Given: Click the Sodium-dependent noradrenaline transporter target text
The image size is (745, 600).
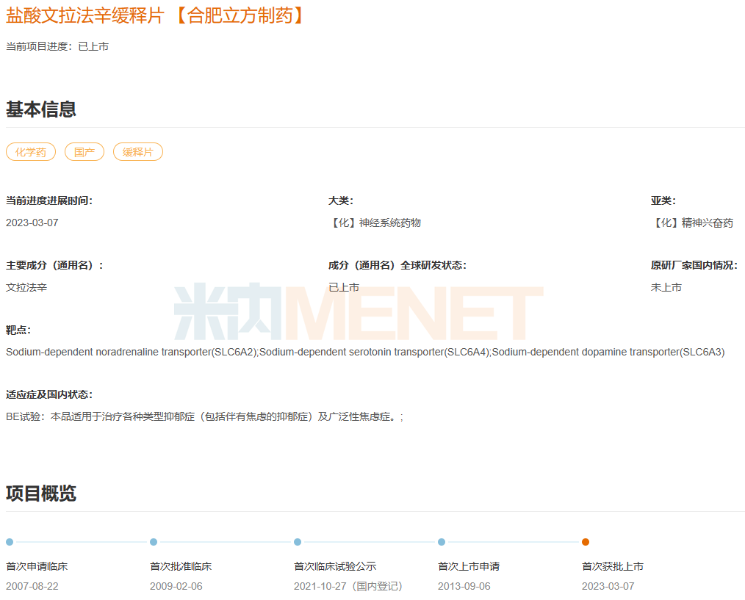Looking at the screenshot, I should [132, 352].
